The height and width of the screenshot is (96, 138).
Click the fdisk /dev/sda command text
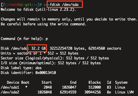click(64, 5)
